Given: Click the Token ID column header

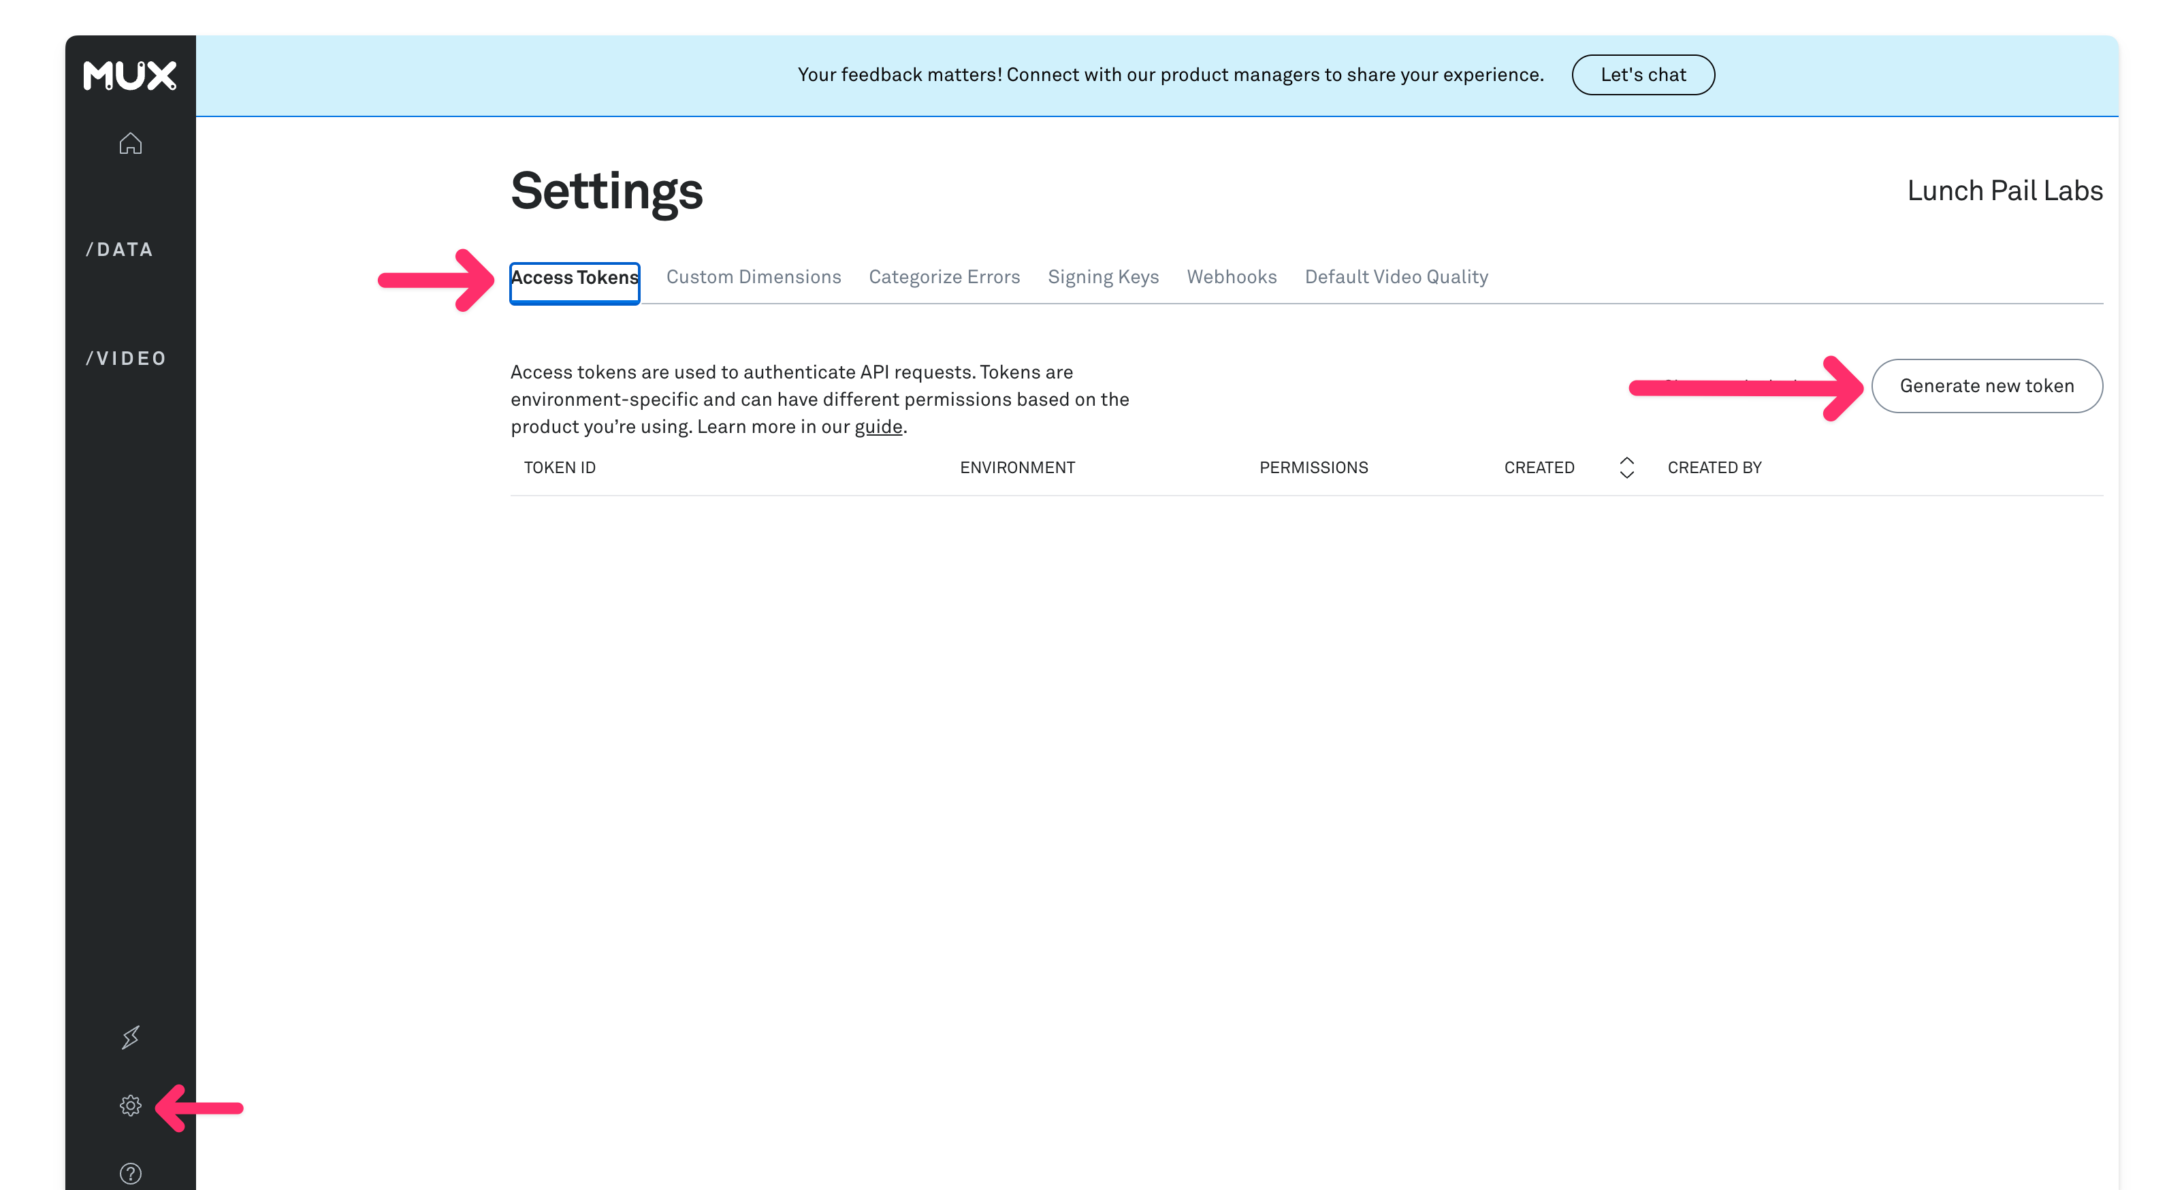Looking at the screenshot, I should pyautogui.click(x=560, y=468).
